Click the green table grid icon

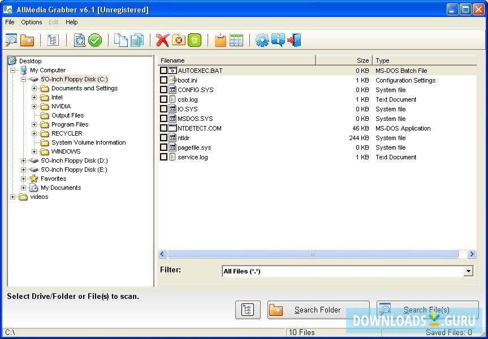point(236,41)
